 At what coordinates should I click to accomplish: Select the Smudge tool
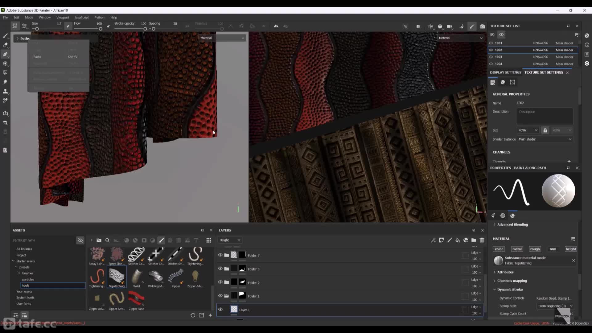click(x=5, y=82)
